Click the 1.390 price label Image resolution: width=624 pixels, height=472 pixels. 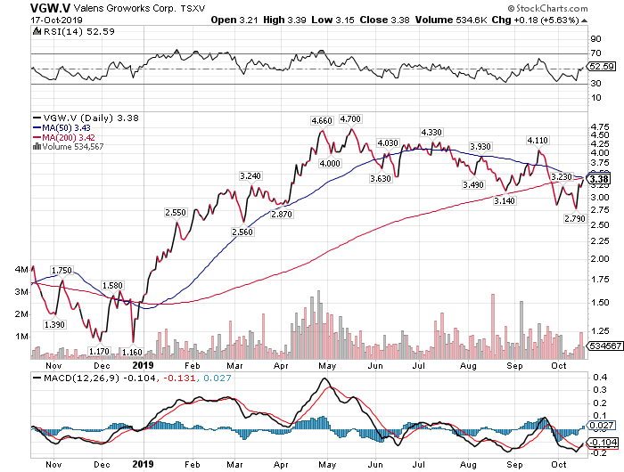click(54, 324)
